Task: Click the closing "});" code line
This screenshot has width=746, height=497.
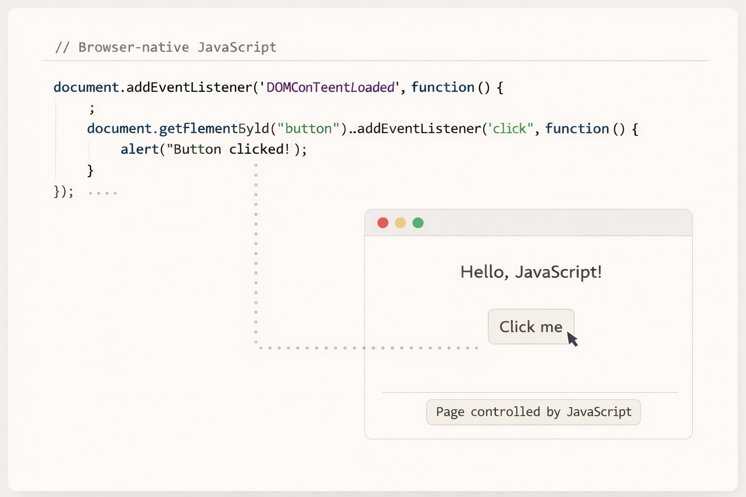Action: click(x=63, y=192)
